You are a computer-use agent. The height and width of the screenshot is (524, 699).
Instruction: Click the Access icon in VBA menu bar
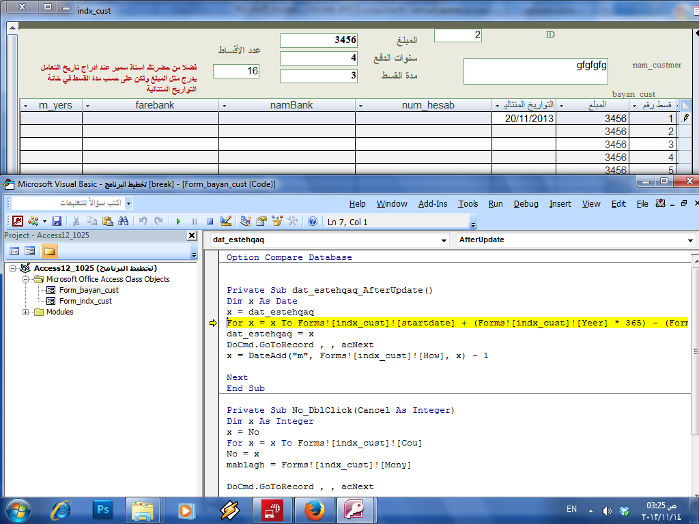click(x=660, y=203)
